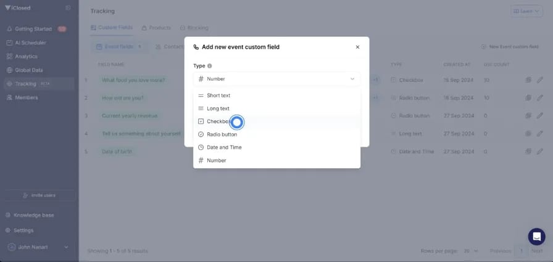The width and height of the screenshot is (553, 262).
Task: Click the USE COUNT column header
Action: (497, 65)
